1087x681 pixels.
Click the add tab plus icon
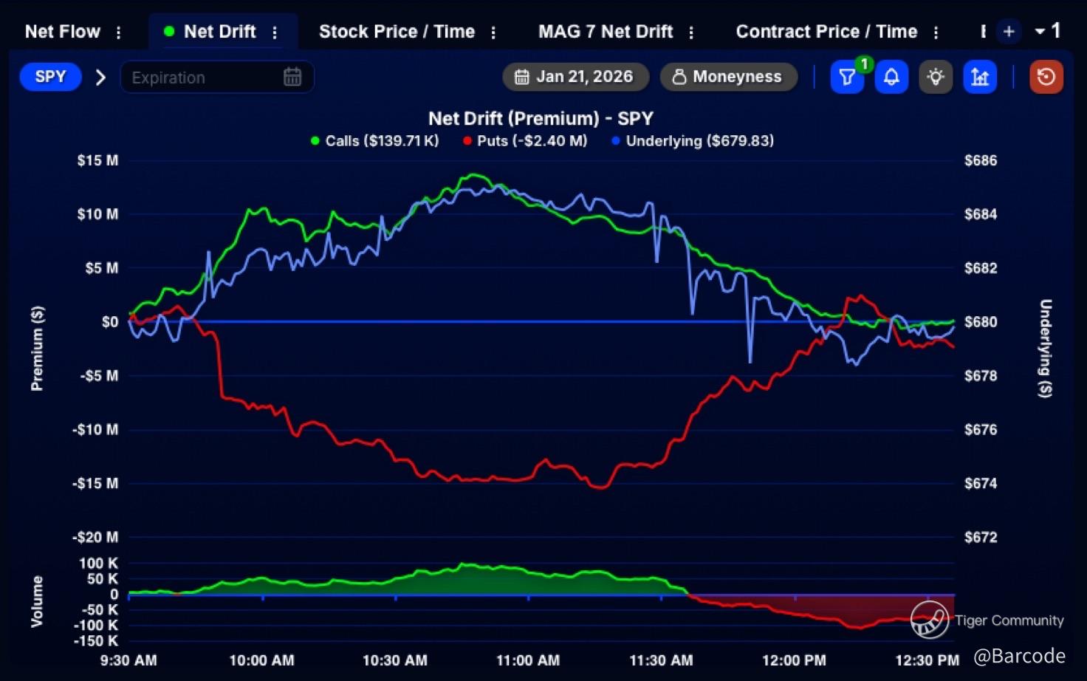coord(1009,32)
